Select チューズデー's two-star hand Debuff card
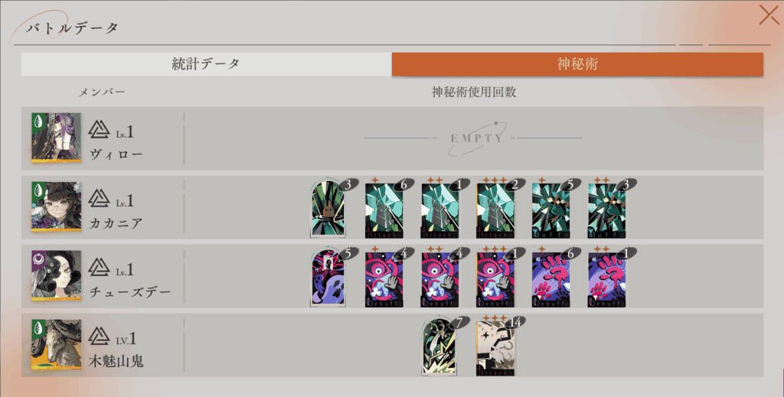784x397 pixels. coord(607,276)
